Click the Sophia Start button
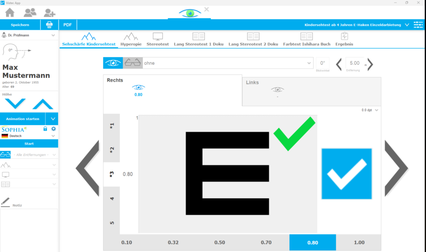This screenshot has width=426, height=252. coord(29,143)
